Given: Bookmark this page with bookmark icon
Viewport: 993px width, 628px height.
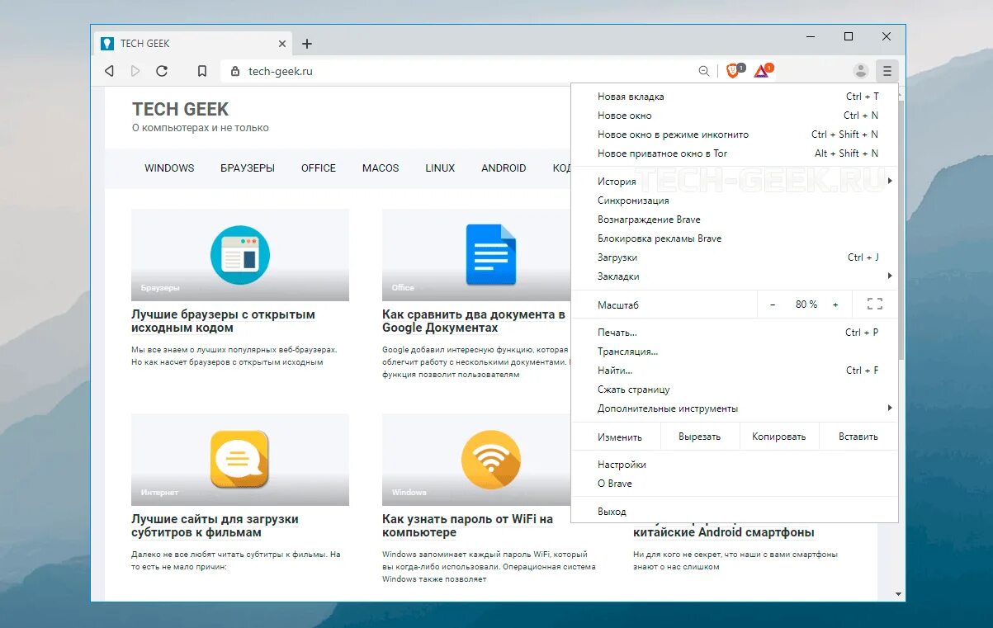Looking at the screenshot, I should (x=202, y=71).
